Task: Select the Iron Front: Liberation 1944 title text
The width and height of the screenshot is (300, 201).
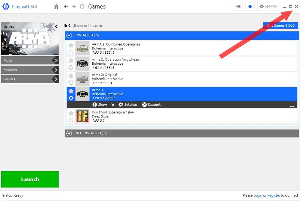Action: (x=113, y=112)
